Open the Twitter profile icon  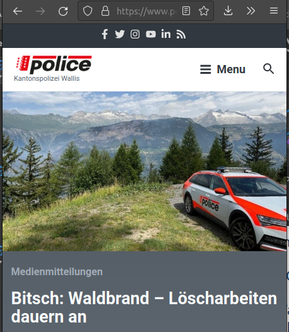120,34
